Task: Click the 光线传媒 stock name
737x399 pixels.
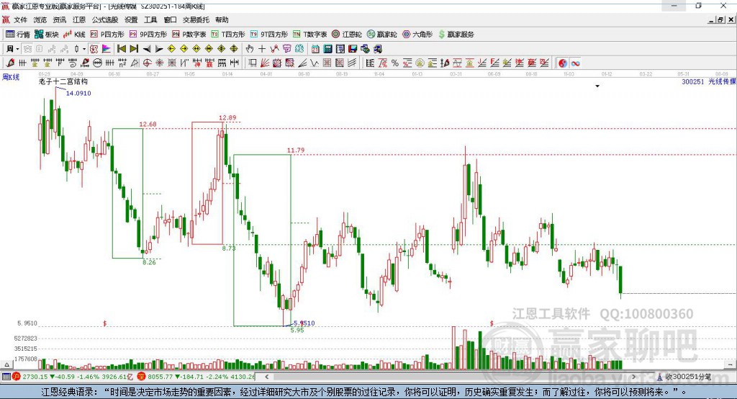Action: click(722, 82)
